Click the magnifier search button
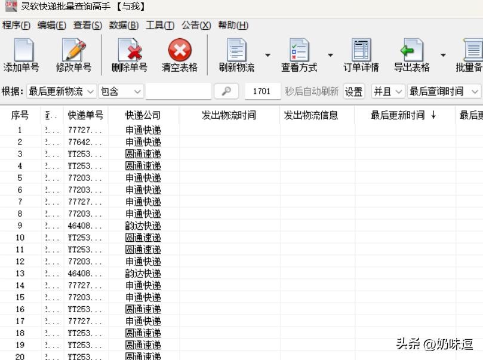This screenshot has height=360, width=483. (x=226, y=91)
